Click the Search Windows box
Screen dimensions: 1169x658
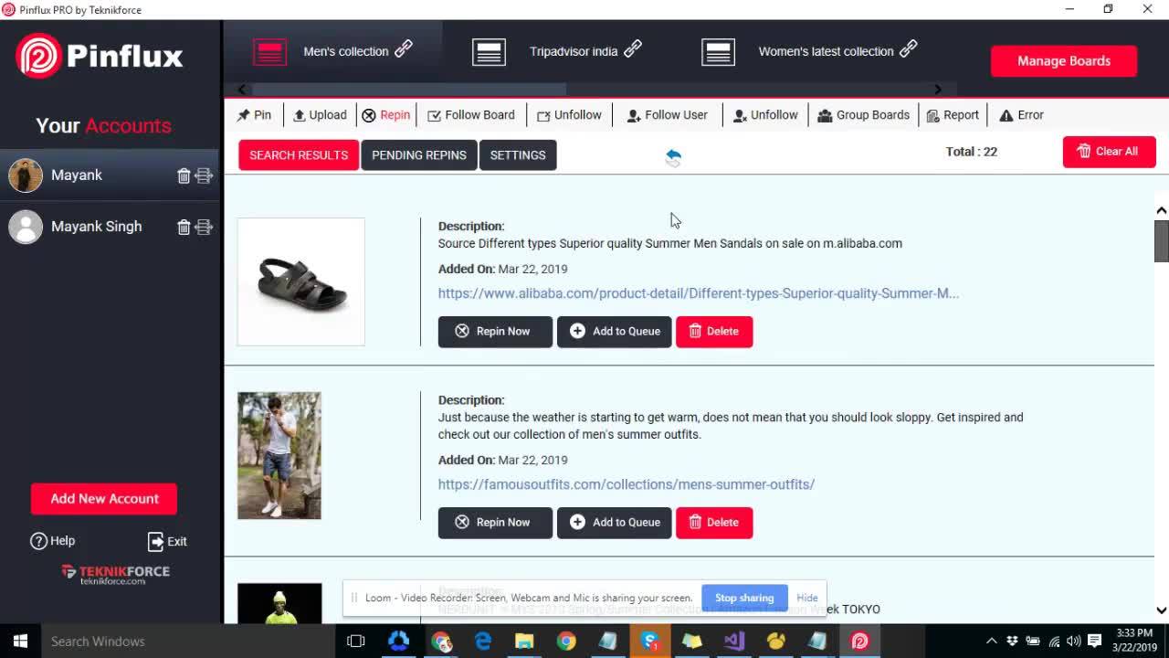pos(187,642)
